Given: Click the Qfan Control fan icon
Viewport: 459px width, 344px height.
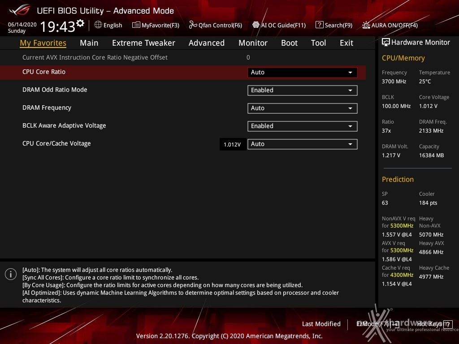Looking at the screenshot, I should pos(193,25).
